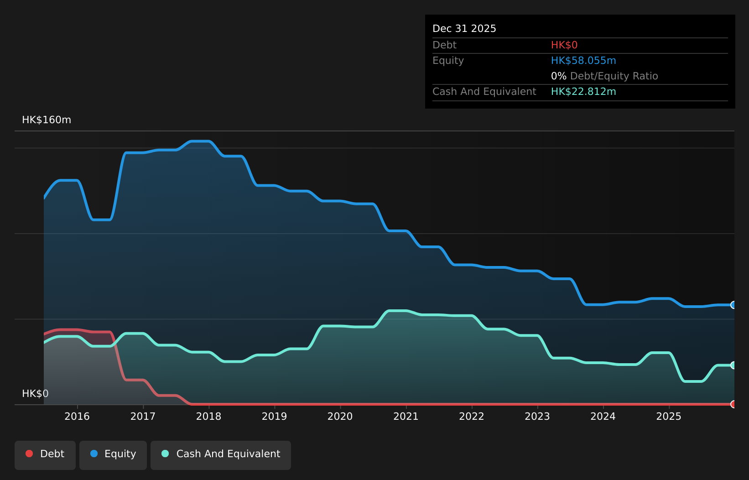Click the 2023 x-axis label
The width and height of the screenshot is (749, 480).
pos(537,416)
